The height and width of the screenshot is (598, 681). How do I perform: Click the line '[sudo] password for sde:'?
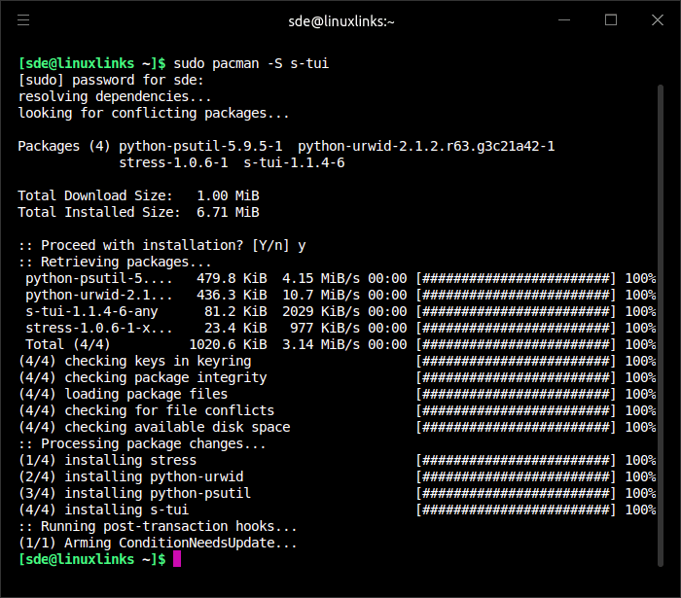tap(111, 80)
